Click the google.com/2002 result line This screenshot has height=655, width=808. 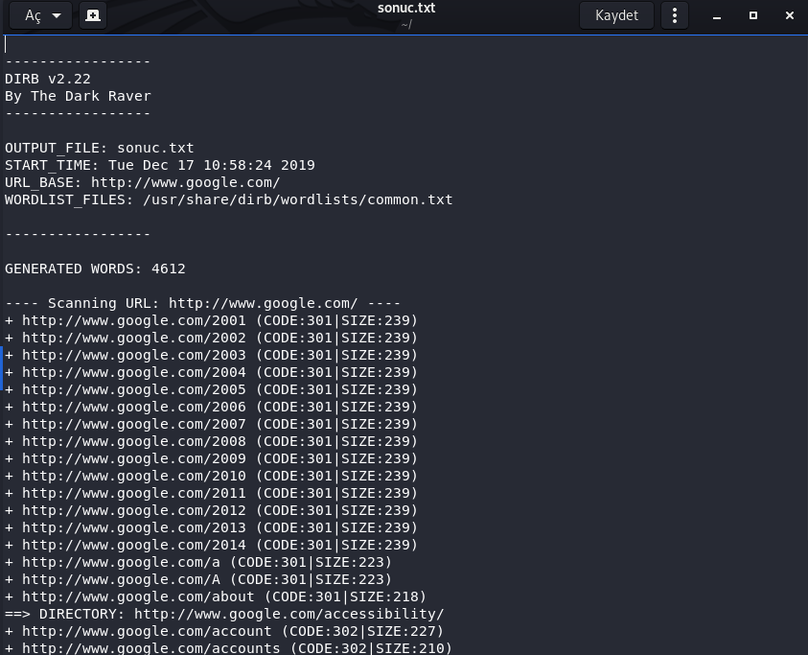click(x=211, y=338)
